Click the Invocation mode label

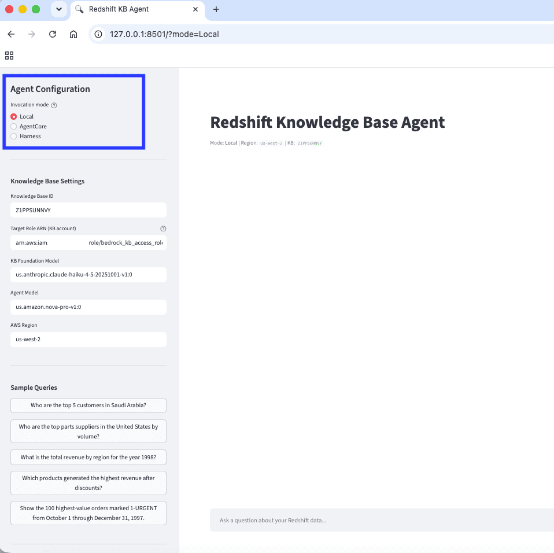point(29,105)
